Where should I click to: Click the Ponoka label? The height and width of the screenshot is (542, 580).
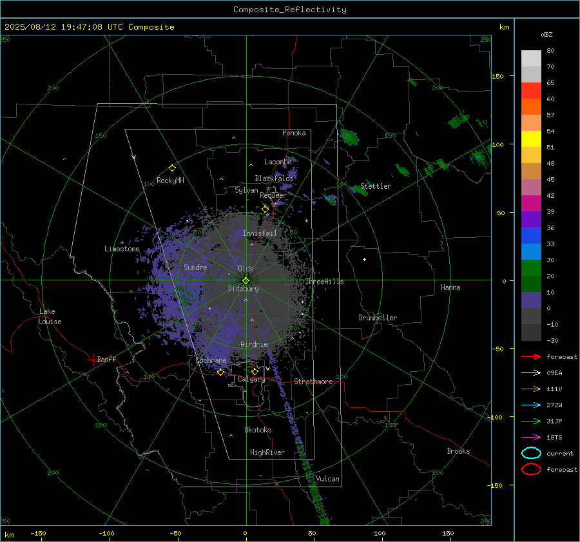(294, 133)
